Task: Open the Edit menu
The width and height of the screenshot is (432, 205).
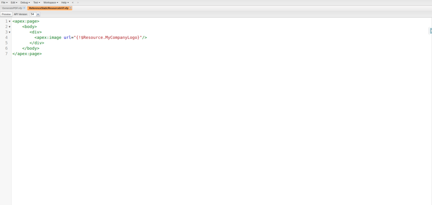Action: tap(14, 3)
